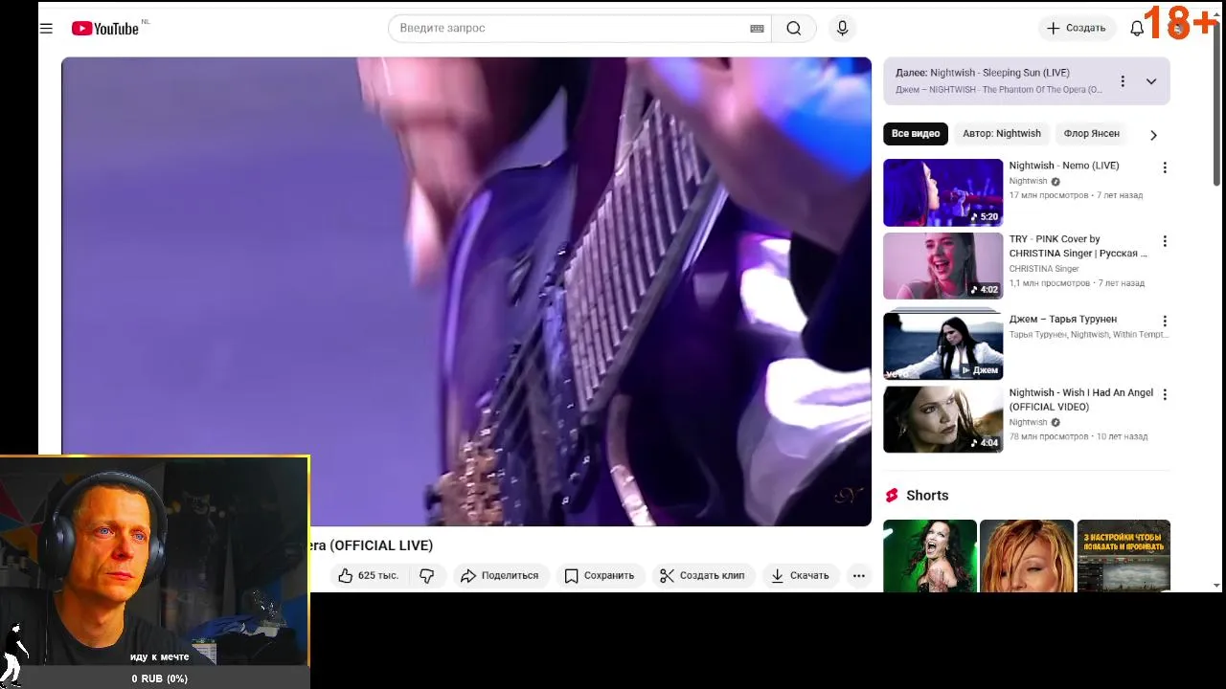Viewport: 1226px width, 689px height.
Task: Click the CHRISTINA Singer channel name
Action: click(x=1044, y=269)
